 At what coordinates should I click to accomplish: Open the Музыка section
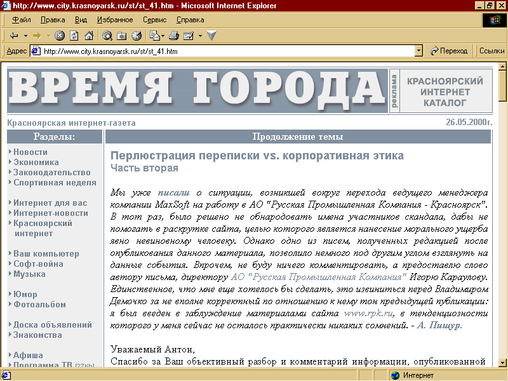[29, 274]
